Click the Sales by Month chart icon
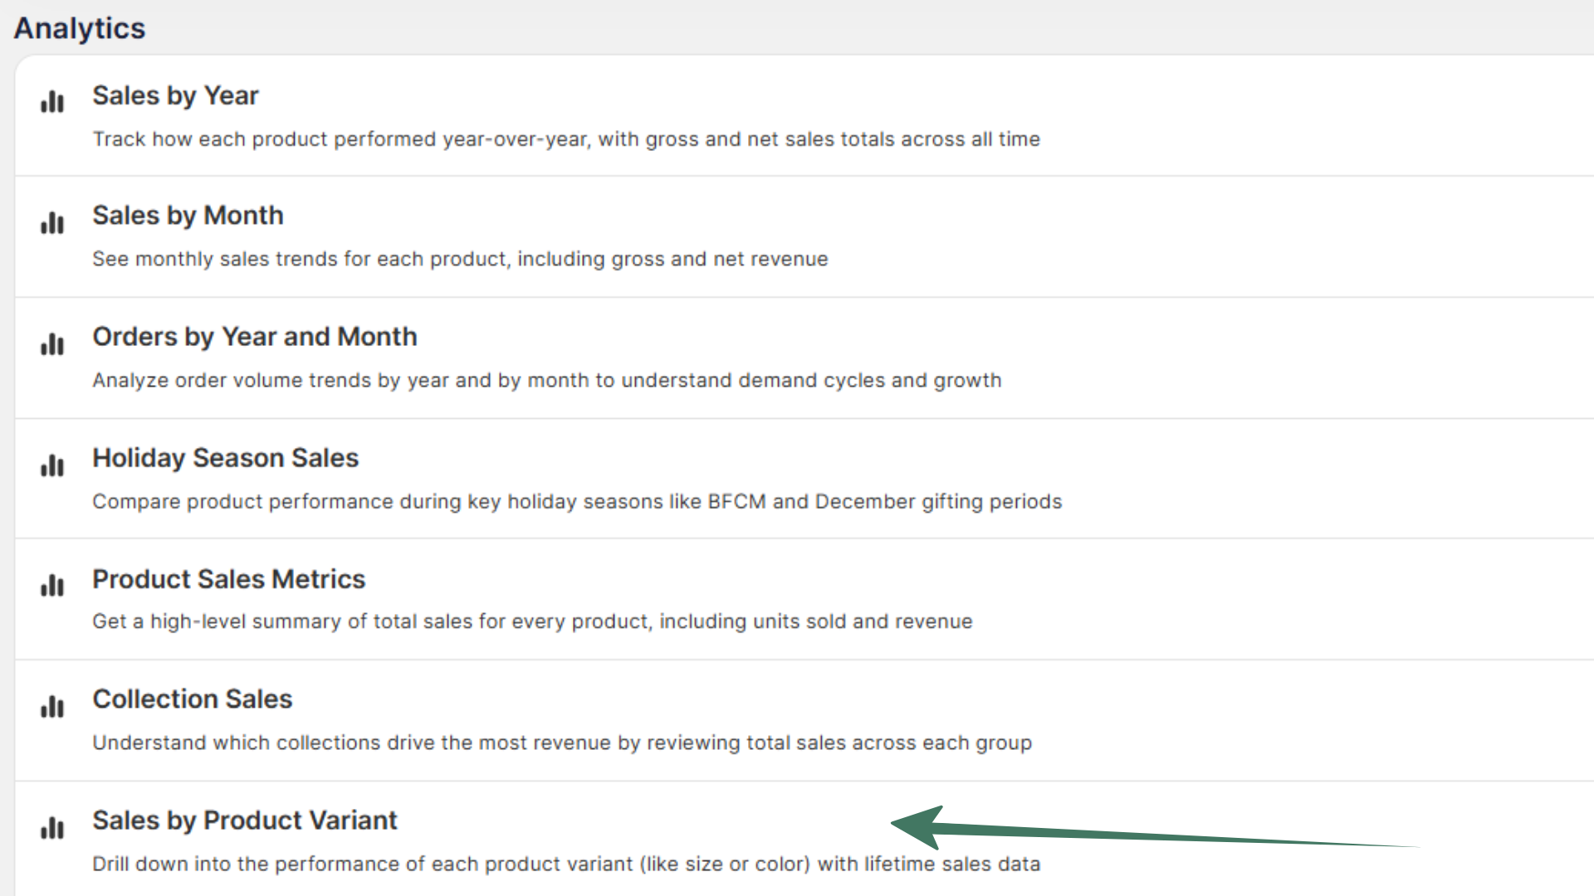Screen dimensions: 1594x896 pos(51,222)
